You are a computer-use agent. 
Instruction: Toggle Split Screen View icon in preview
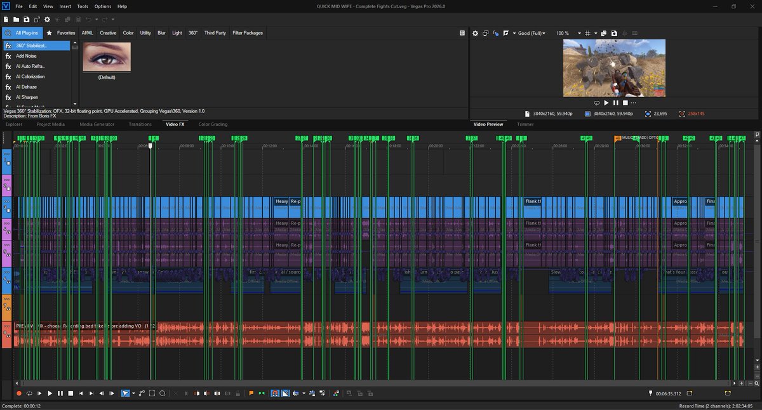(x=506, y=33)
